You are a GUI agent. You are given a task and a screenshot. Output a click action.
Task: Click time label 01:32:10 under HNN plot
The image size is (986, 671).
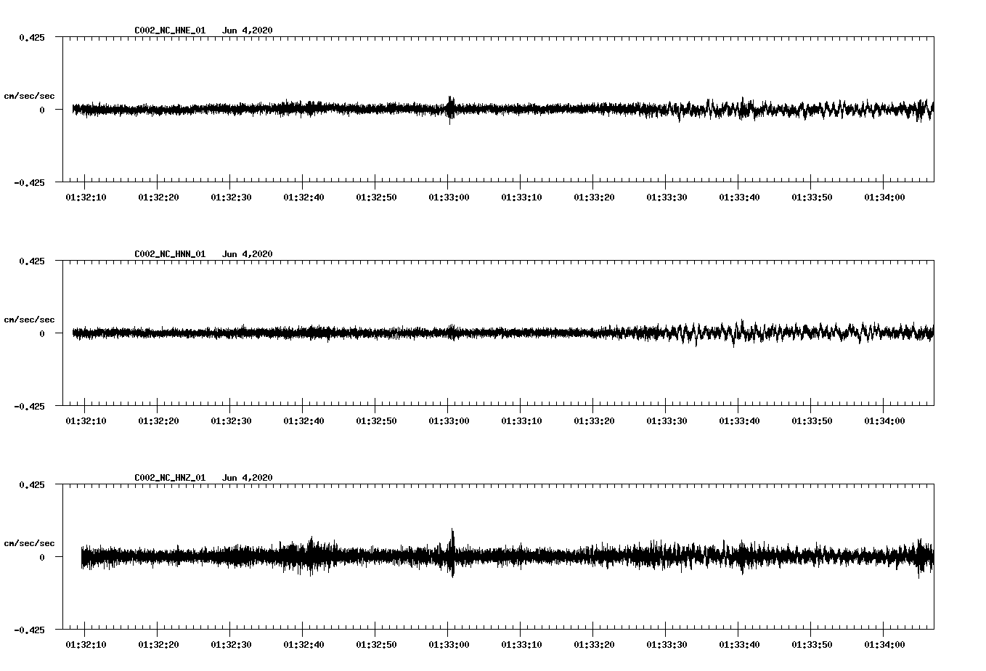point(86,421)
